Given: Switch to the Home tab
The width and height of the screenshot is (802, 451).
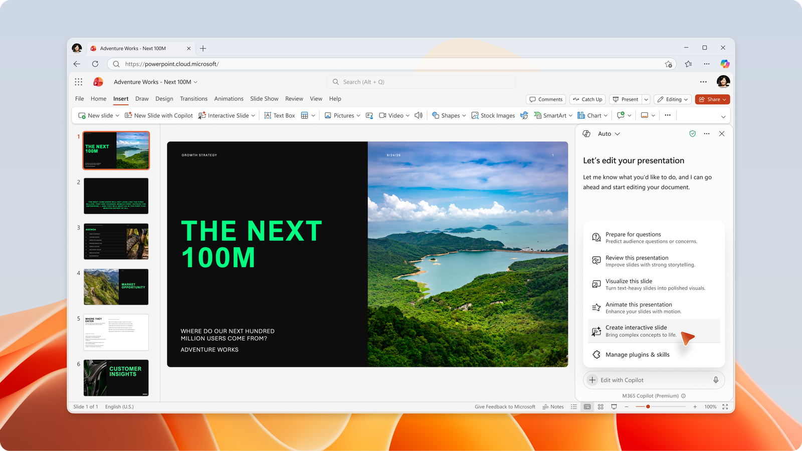Looking at the screenshot, I should (98, 99).
